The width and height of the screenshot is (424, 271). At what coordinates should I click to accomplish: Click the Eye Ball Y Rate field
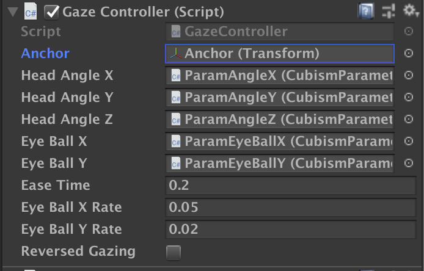290,229
